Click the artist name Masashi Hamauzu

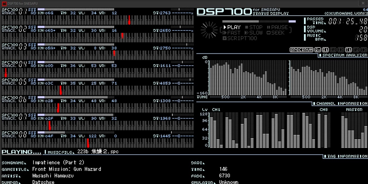coord(53,176)
